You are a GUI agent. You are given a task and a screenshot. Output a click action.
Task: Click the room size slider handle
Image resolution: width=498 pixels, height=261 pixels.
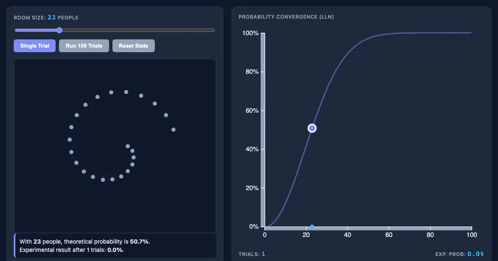(x=59, y=30)
